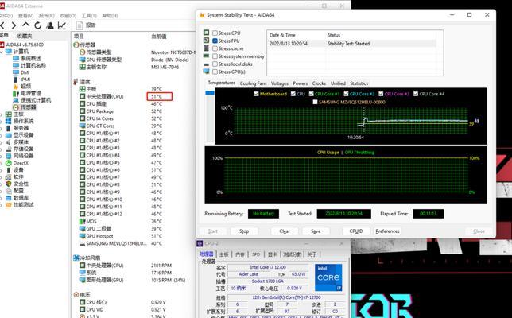Toggle the Motherboard graph checkbox

pos(256,94)
